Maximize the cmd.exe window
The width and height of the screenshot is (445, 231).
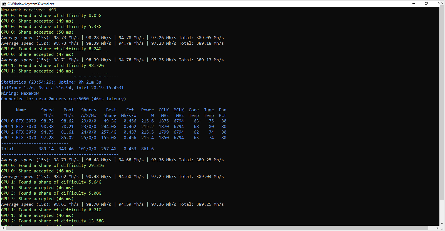[x=426, y=4]
